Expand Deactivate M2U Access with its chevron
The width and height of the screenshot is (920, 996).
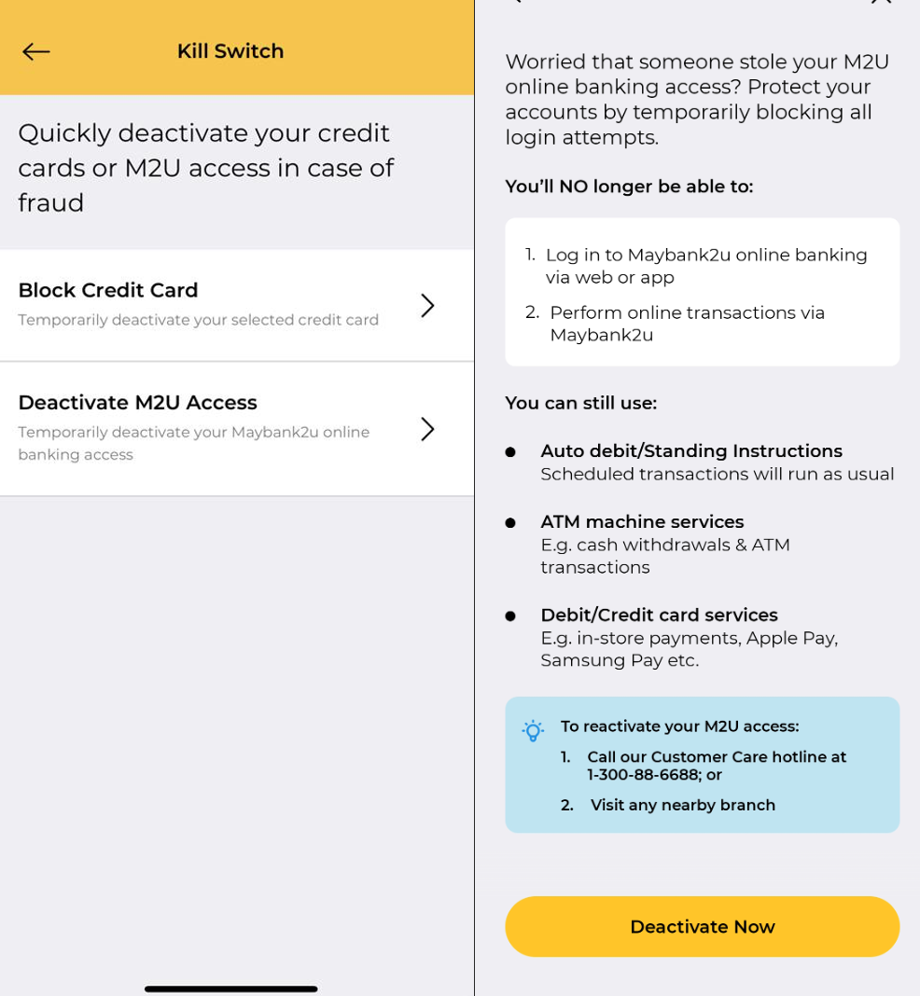tap(427, 429)
